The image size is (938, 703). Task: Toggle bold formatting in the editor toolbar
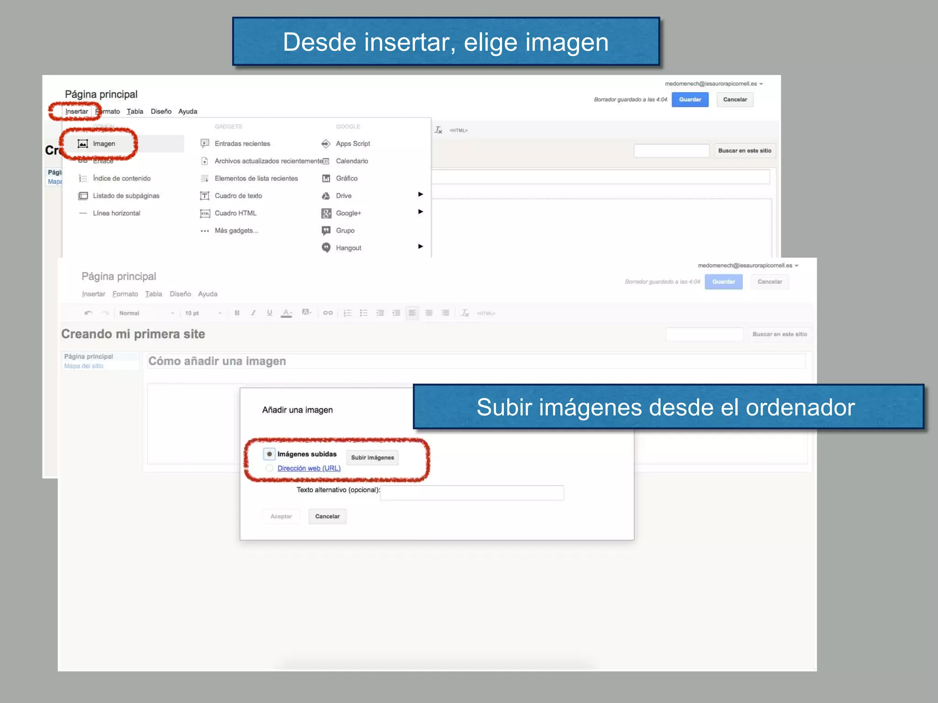(237, 313)
